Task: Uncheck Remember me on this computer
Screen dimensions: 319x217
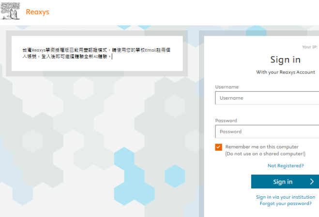Action: pyautogui.click(x=218, y=147)
